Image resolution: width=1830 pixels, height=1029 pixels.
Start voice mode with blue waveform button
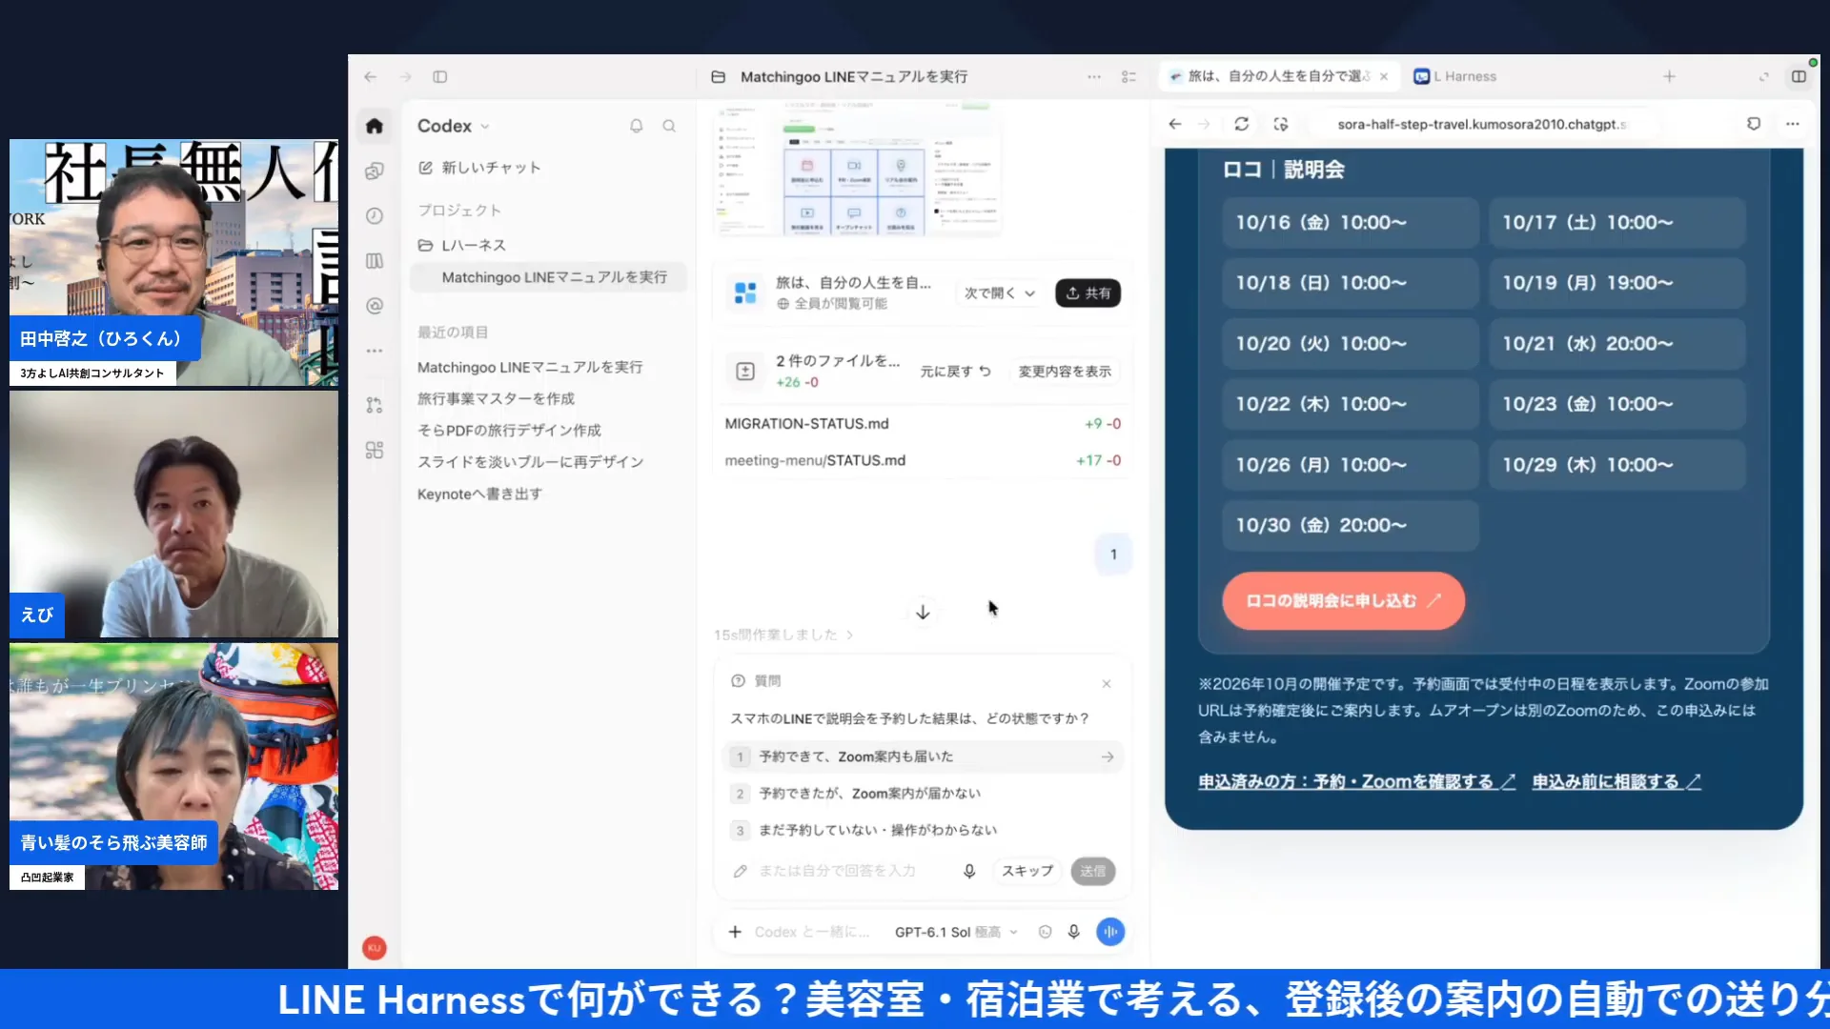point(1110,932)
